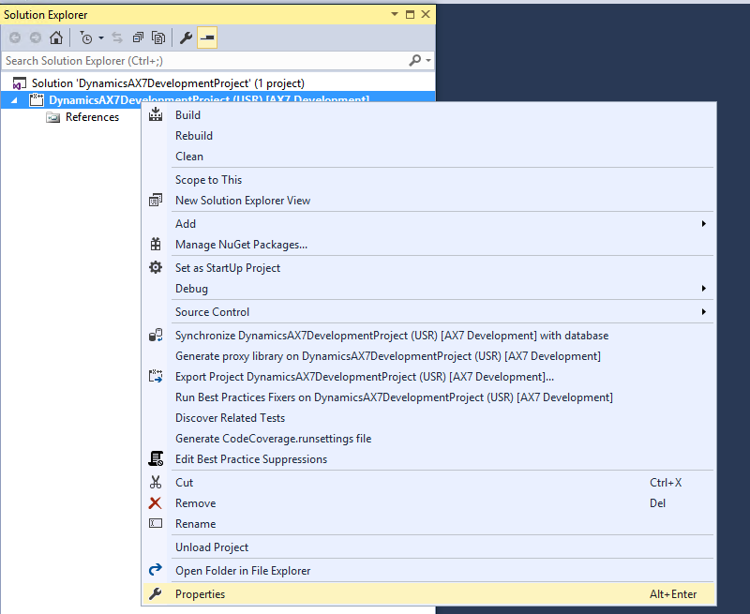Expand the Add submenu arrow

[x=703, y=224]
